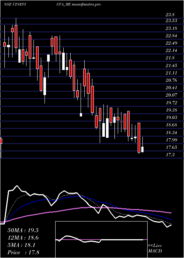Image resolution: width=184 pixels, height=258 pixels.
Task: Click the 22.49 price axis label
Action: (x=171, y=43)
